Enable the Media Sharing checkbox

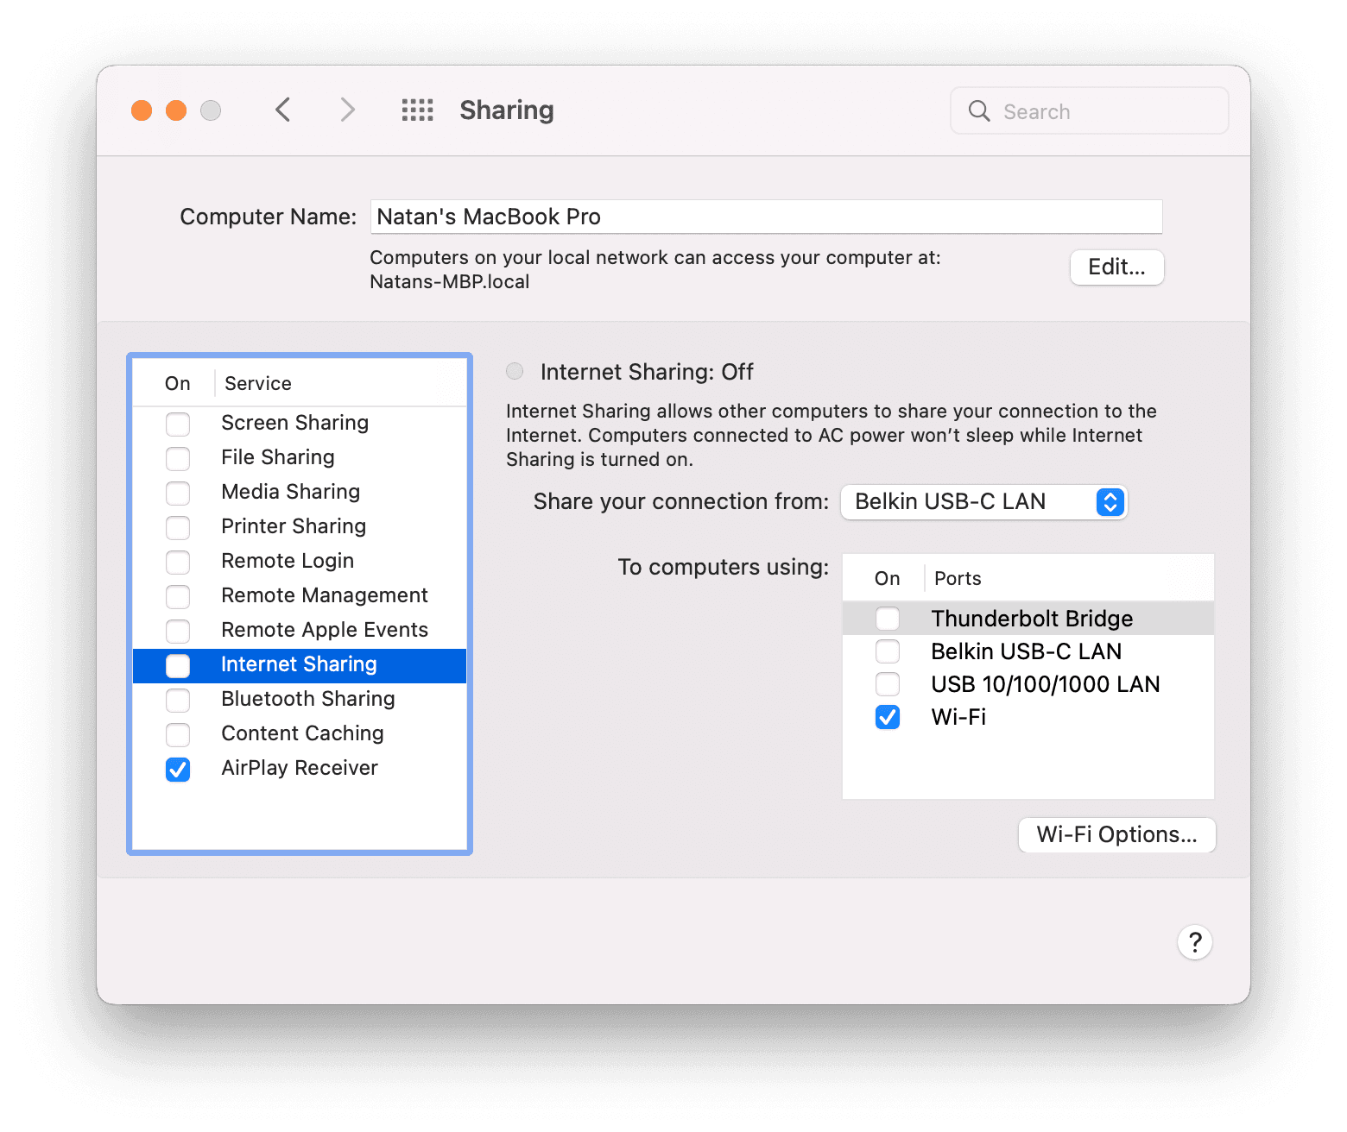[x=178, y=493]
